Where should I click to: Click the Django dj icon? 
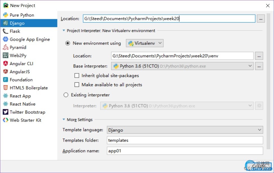[x=6, y=23]
